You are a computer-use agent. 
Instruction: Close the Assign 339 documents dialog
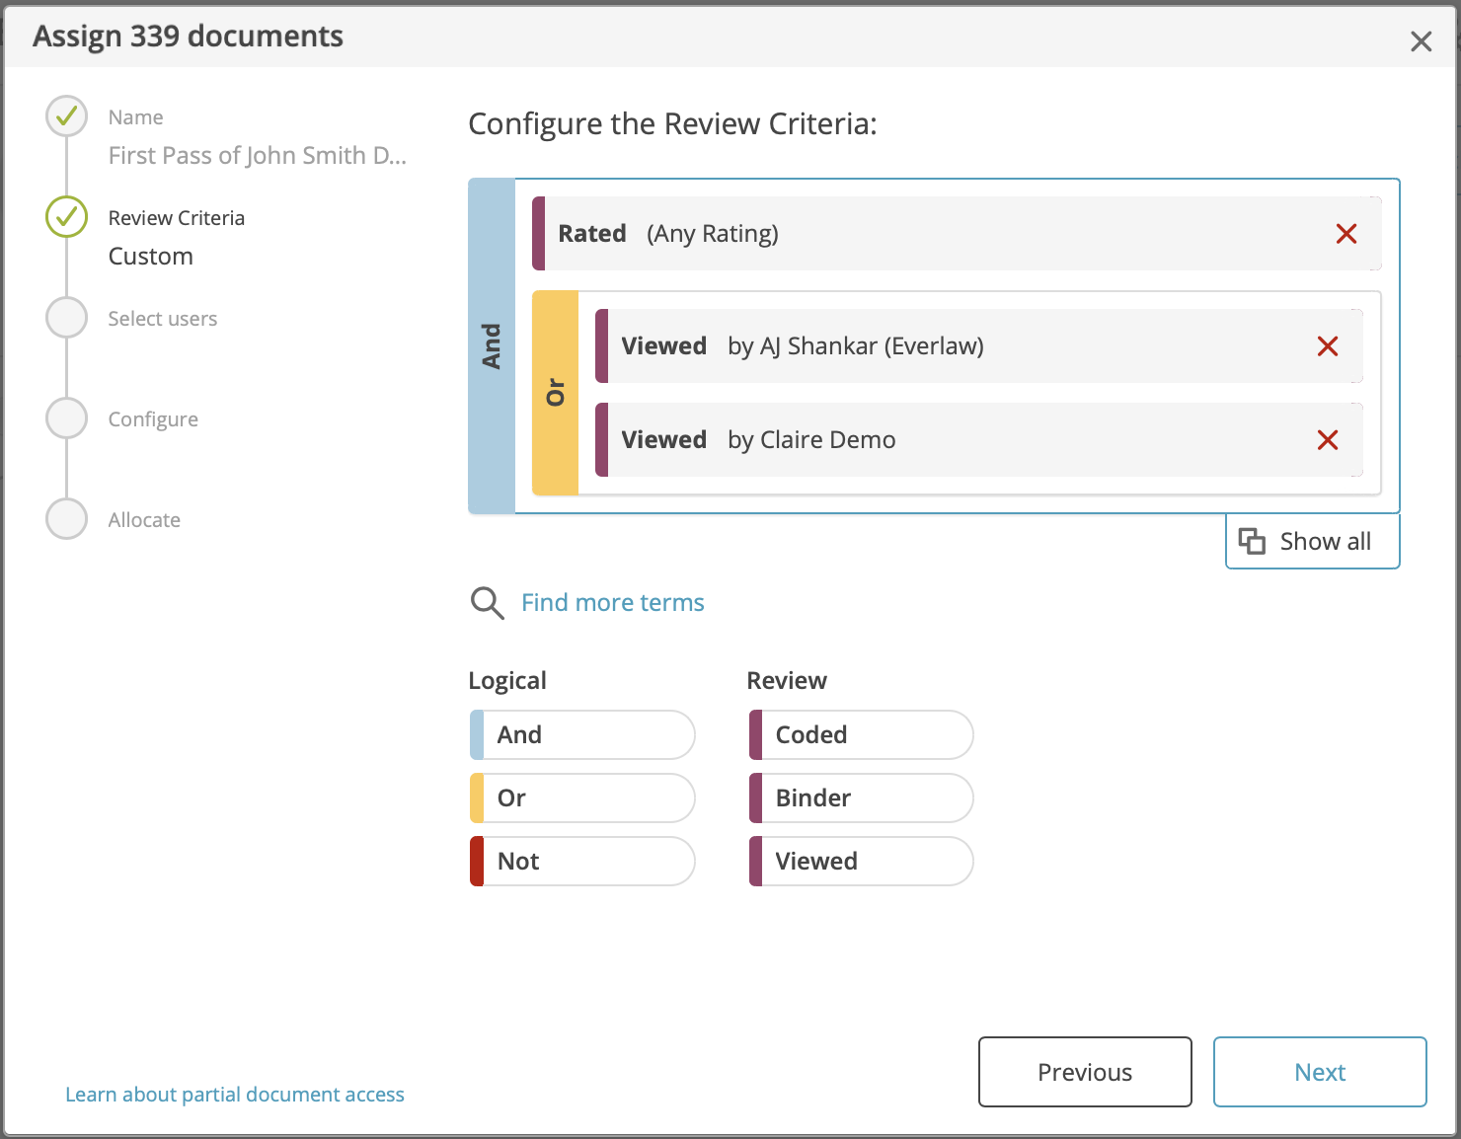point(1421,41)
